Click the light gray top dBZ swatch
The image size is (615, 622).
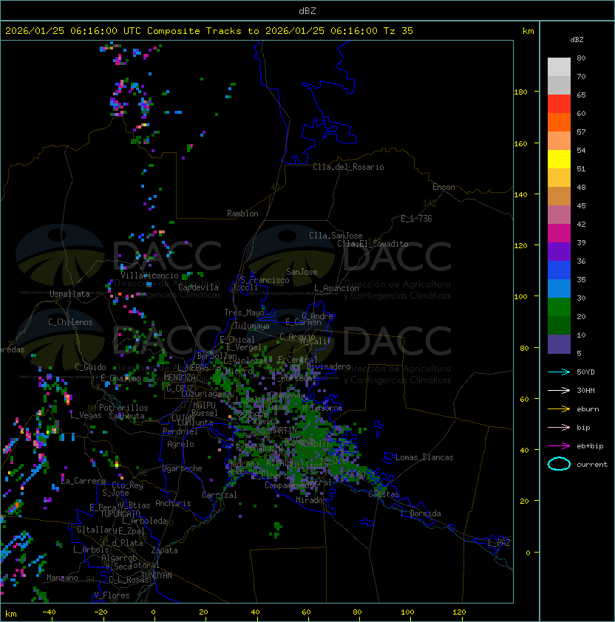pyautogui.click(x=559, y=67)
